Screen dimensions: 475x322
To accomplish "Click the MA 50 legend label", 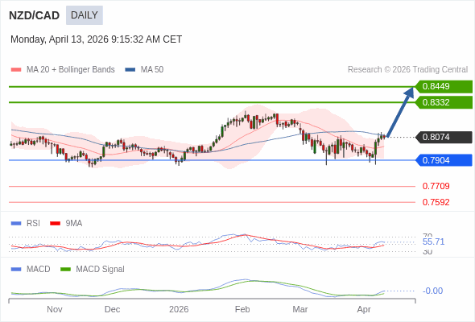I will 152,70.
